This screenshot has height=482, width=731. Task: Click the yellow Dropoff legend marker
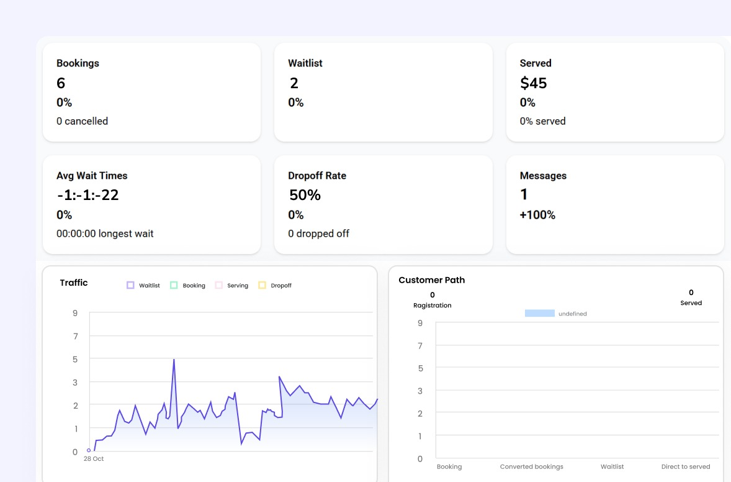click(x=261, y=285)
